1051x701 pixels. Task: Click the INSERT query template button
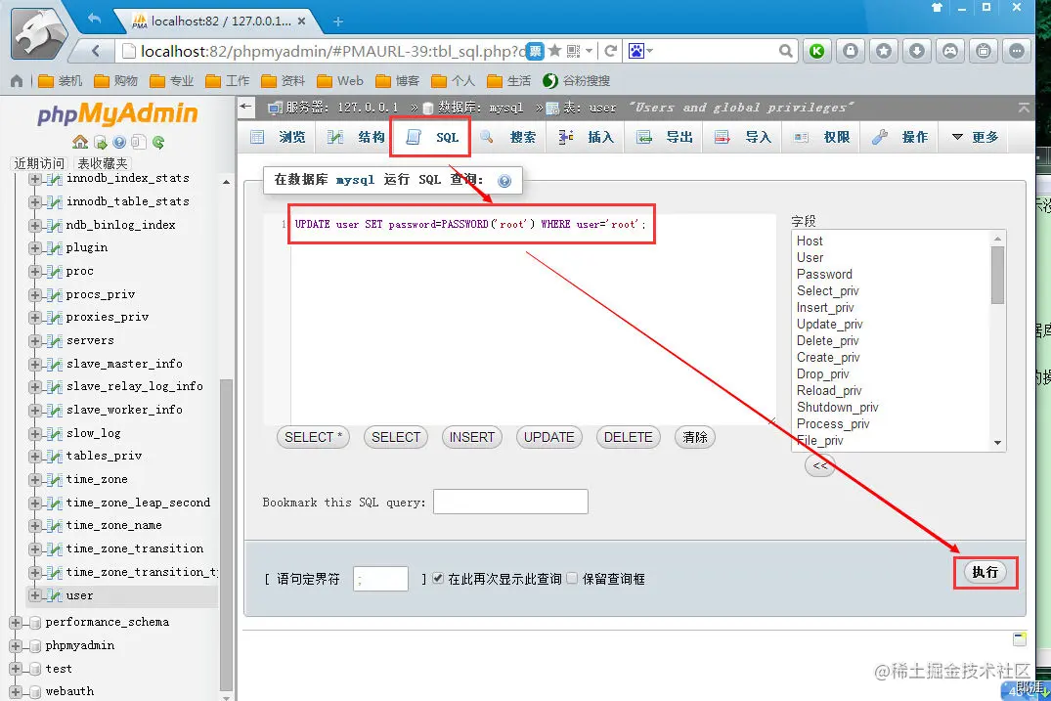[472, 438]
